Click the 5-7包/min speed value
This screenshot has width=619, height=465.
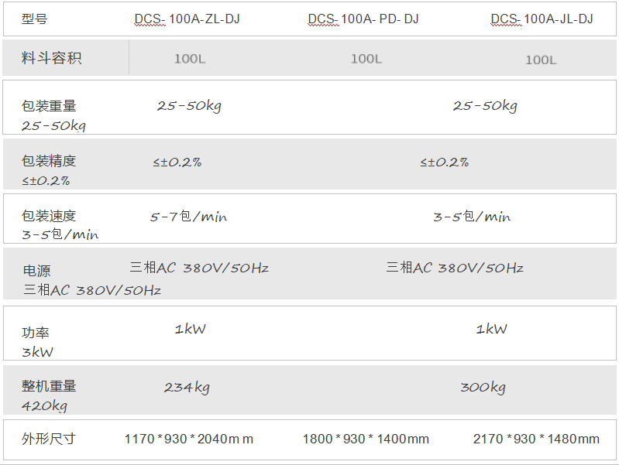coord(189,217)
